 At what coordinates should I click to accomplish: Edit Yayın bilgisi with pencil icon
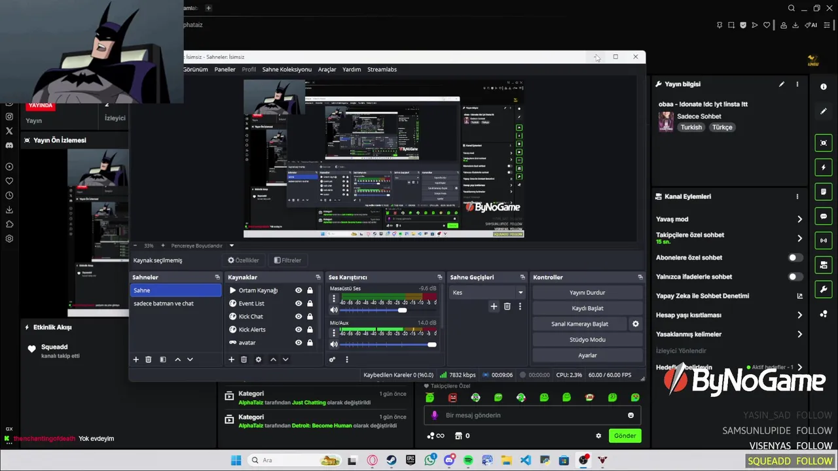782,84
